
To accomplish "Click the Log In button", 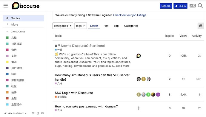I will (180, 6).
